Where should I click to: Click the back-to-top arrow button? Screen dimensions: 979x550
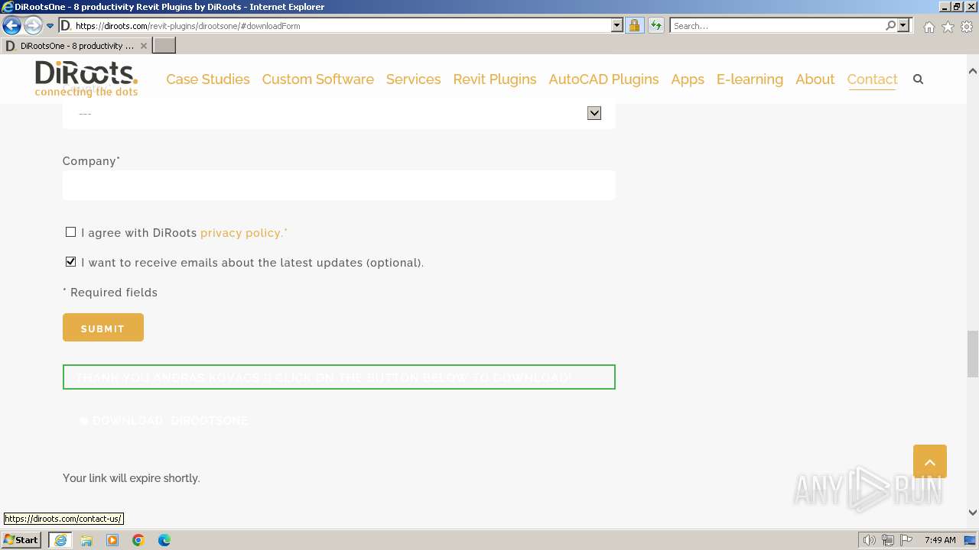pyautogui.click(x=930, y=461)
